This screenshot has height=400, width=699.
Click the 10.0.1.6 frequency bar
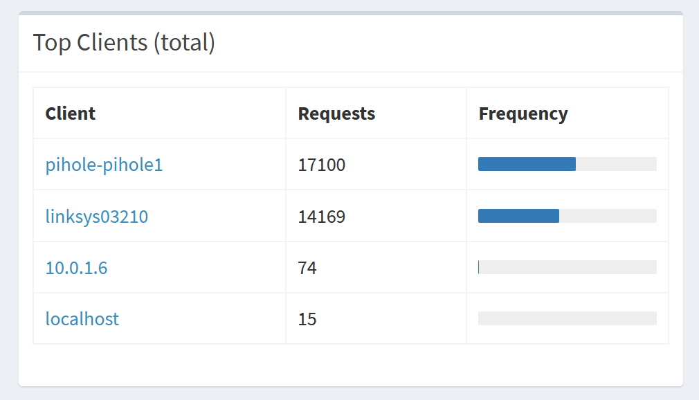tap(567, 267)
